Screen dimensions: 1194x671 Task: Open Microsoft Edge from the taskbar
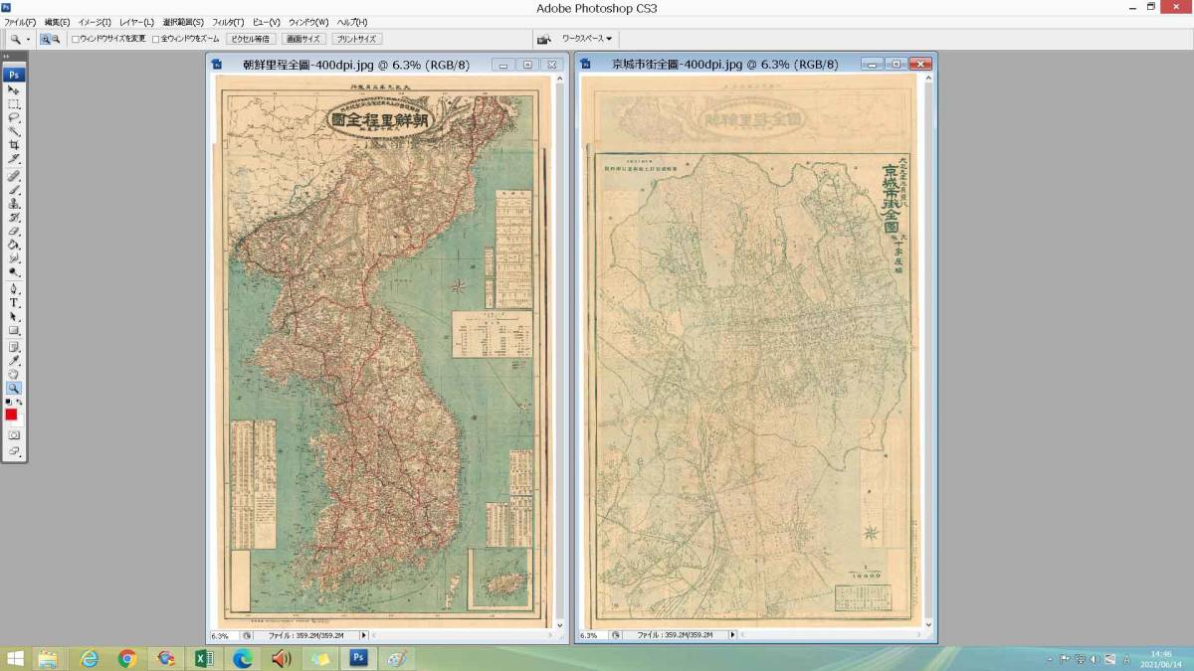point(242,658)
